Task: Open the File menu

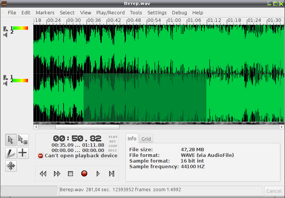Action: (12, 13)
